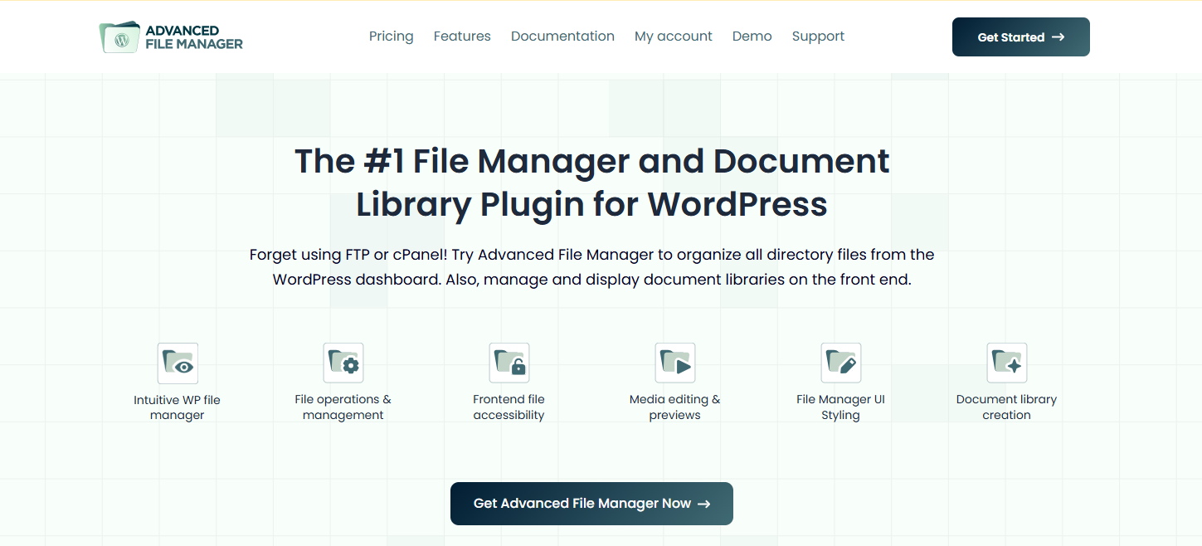This screenshot has width=1202, height=546.
Task: Click the Frontend file accessibility lock-folder icon
Action: [509, 363]
